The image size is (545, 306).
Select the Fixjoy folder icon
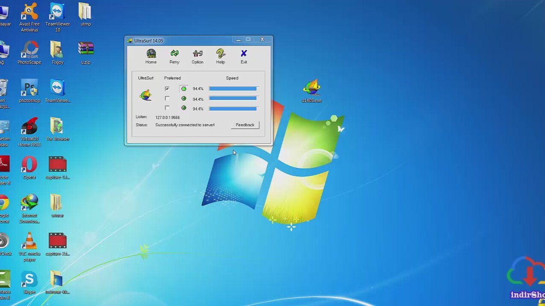tap(57, 53)
